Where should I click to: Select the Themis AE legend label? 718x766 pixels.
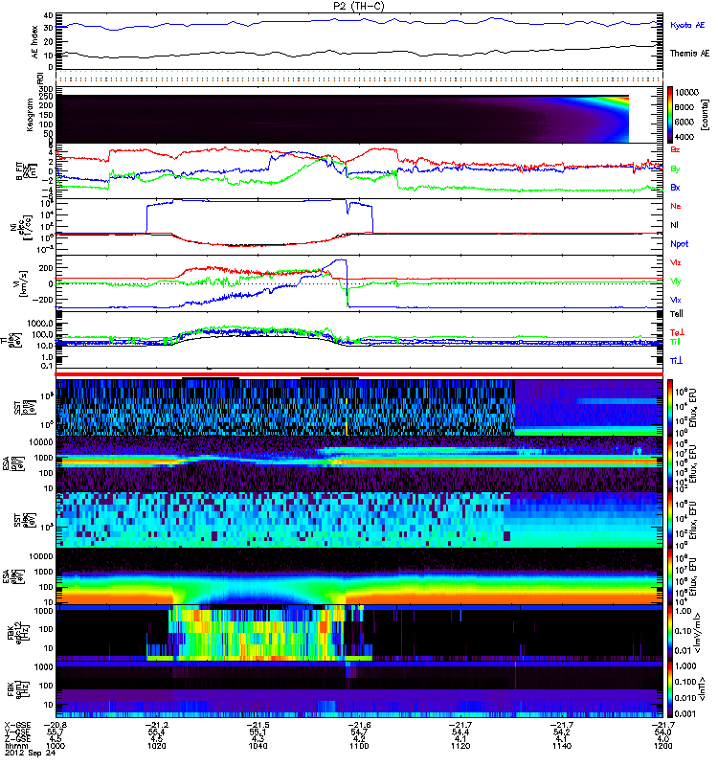coord(689,54)
